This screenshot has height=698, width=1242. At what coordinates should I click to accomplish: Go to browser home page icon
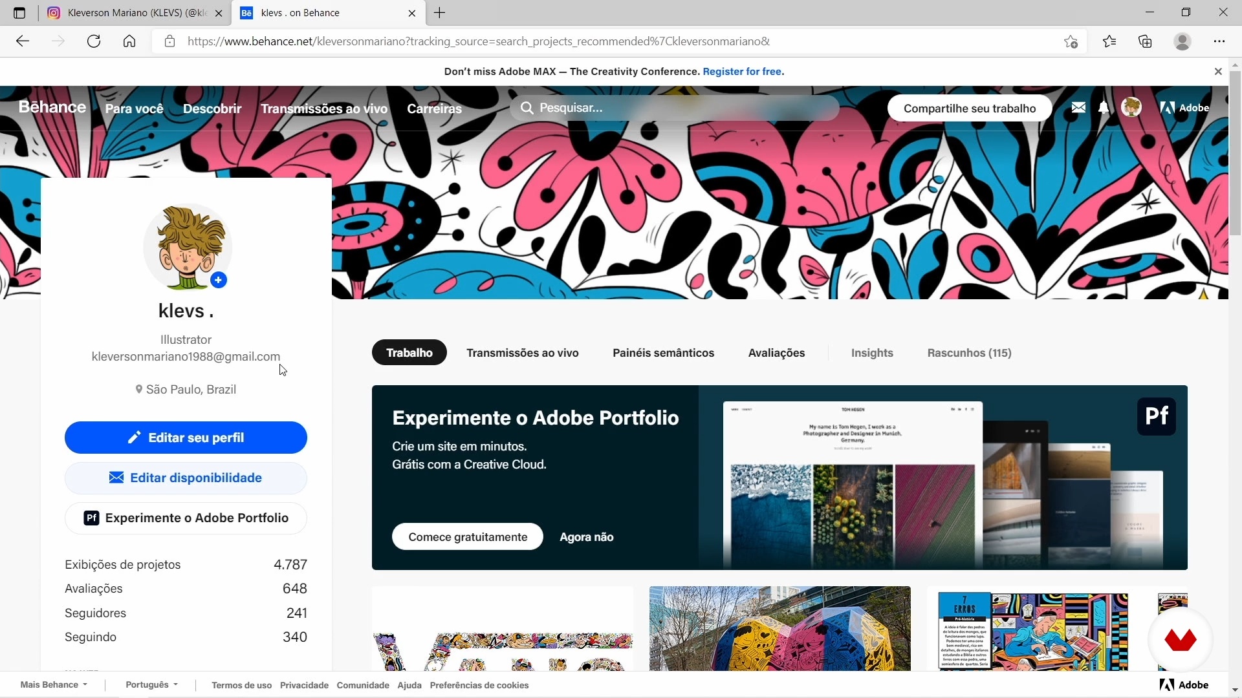point(129,41)
